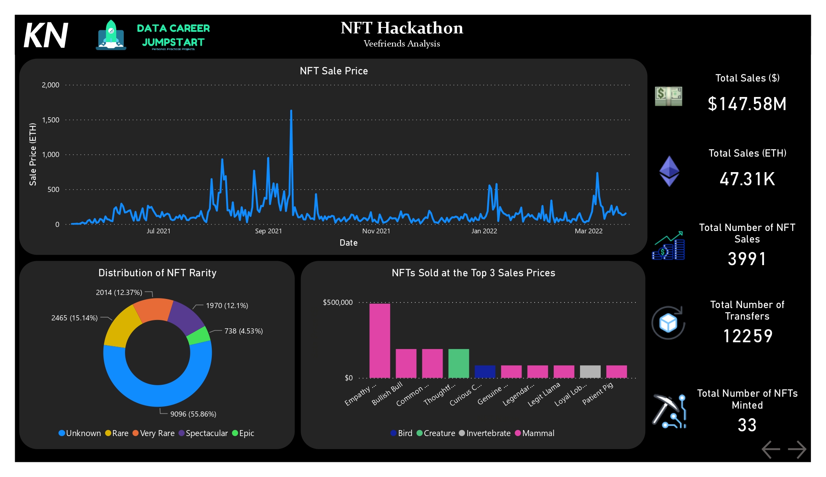Click the gray Loyal Lob... bar

point(590,372)
